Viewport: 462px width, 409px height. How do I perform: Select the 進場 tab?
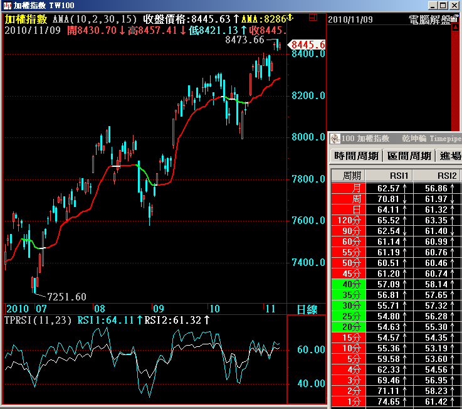(x=450, y=156)
